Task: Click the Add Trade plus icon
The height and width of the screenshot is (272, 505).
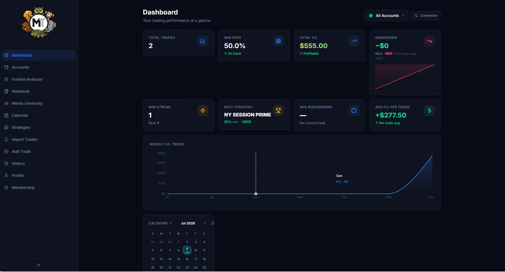Action: (6, 151)
